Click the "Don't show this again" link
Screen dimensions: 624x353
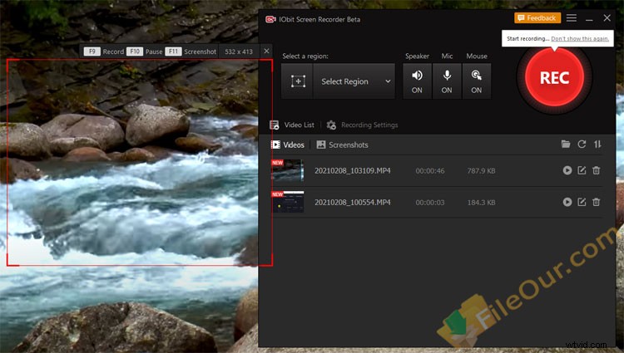580,38
